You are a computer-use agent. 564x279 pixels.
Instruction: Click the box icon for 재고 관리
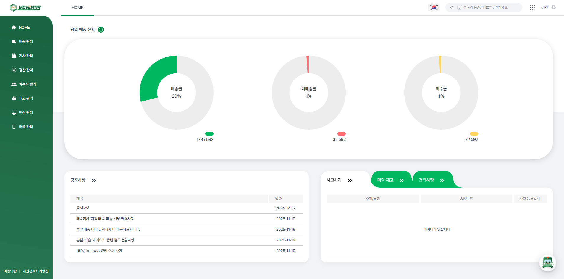[14, 98]
